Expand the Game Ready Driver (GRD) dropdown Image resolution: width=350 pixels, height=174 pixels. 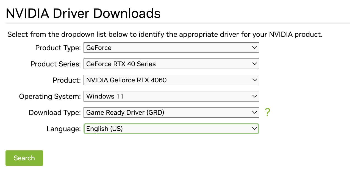pyautogui.click(x=171, y=113)
